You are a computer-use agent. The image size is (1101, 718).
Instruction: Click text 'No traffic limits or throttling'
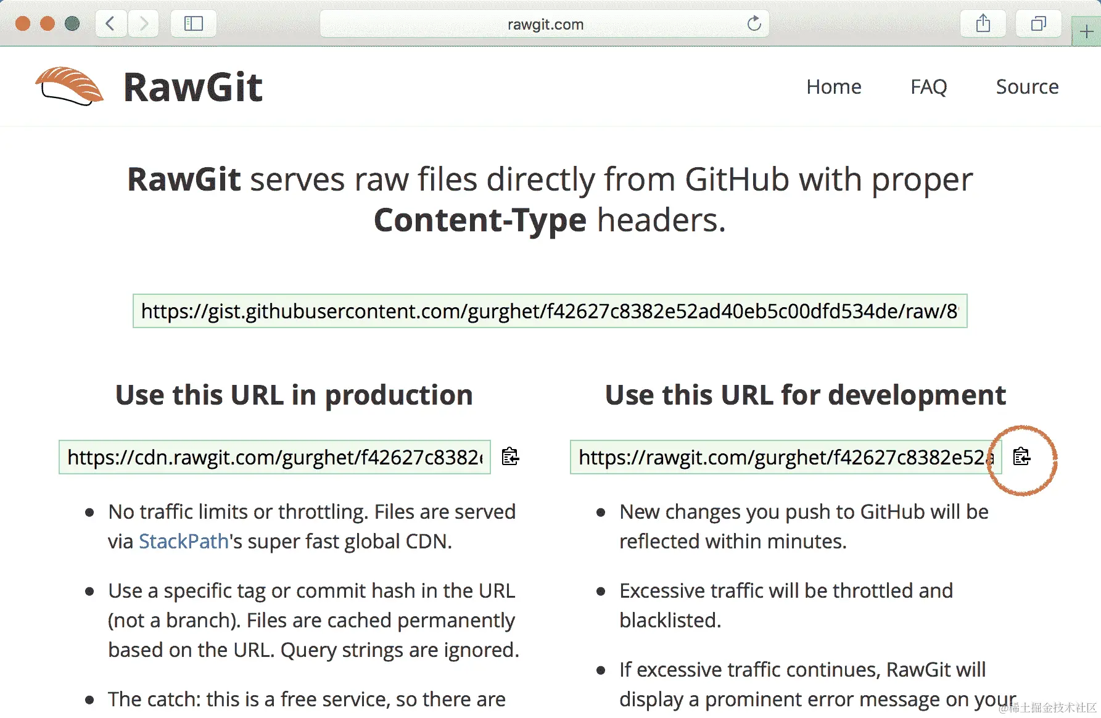[239, 512]
